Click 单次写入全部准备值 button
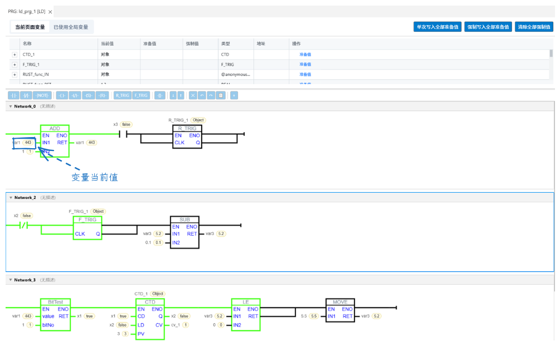 click(x=437, y=27)
